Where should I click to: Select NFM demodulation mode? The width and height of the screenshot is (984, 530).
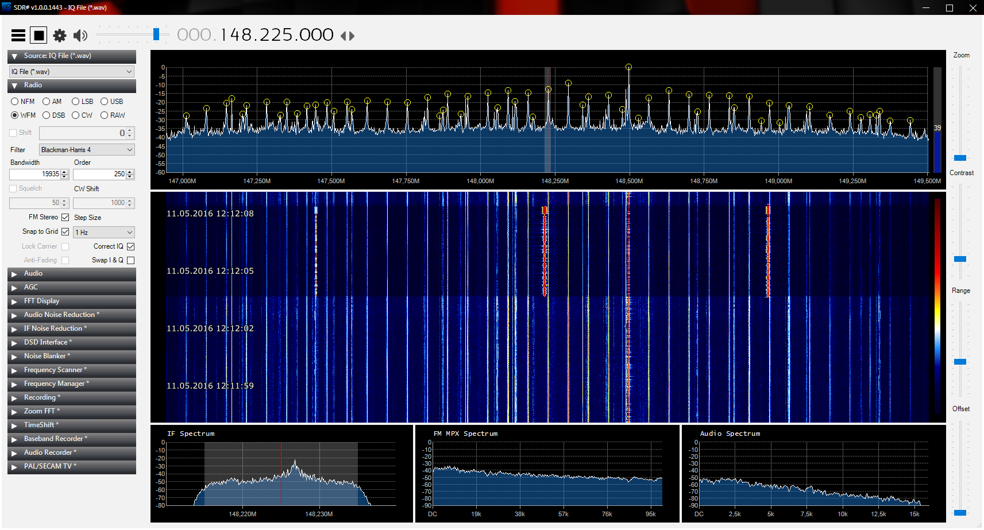tap(15, 102)
